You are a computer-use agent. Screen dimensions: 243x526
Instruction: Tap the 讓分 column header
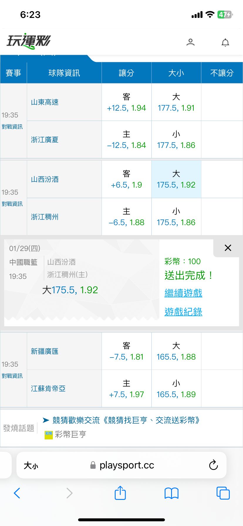click(126, 73)
